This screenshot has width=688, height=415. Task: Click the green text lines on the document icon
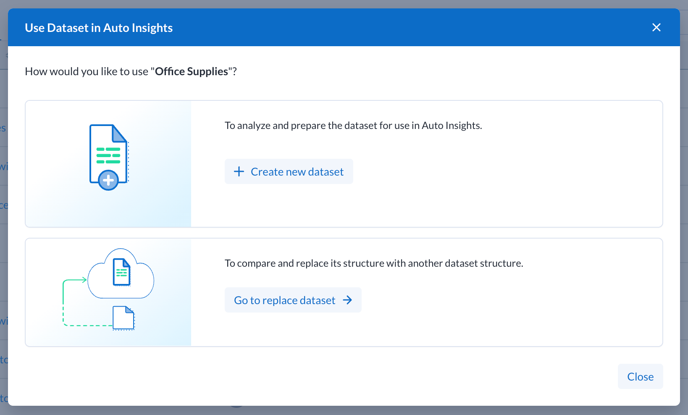(108, 155)
